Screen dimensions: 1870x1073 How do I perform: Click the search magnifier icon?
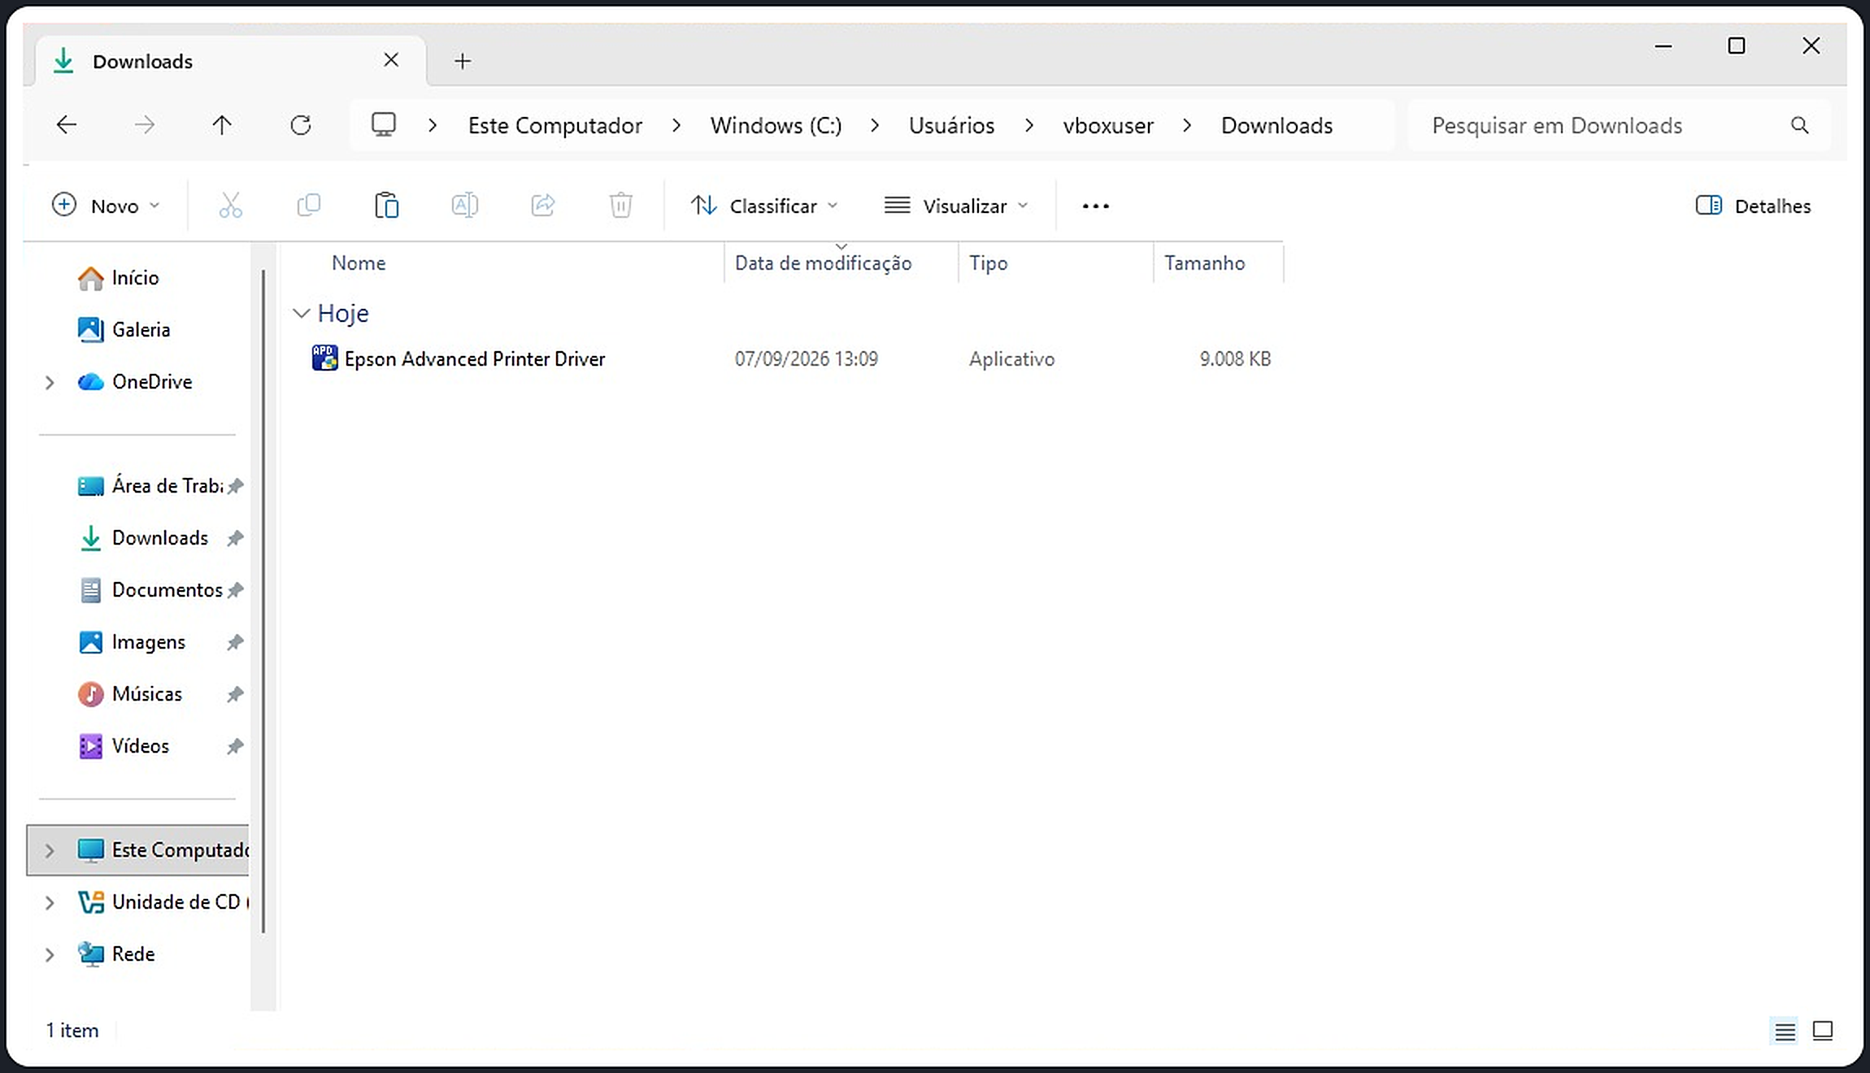tap(1799, 125)
